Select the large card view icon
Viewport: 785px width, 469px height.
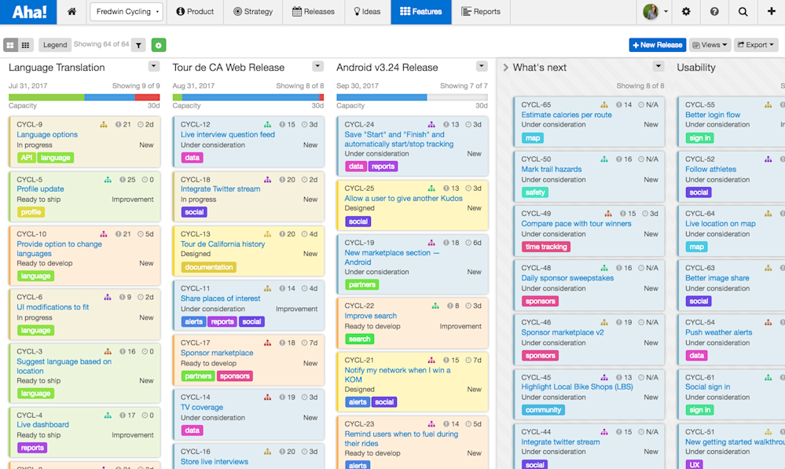(11, 45)
